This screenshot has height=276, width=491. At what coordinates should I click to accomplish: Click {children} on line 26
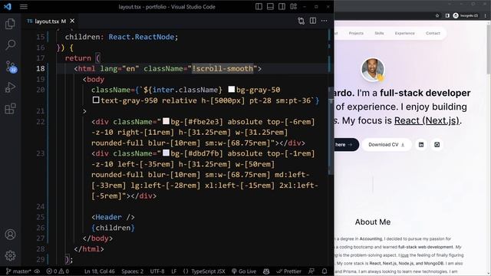[113, 228]
